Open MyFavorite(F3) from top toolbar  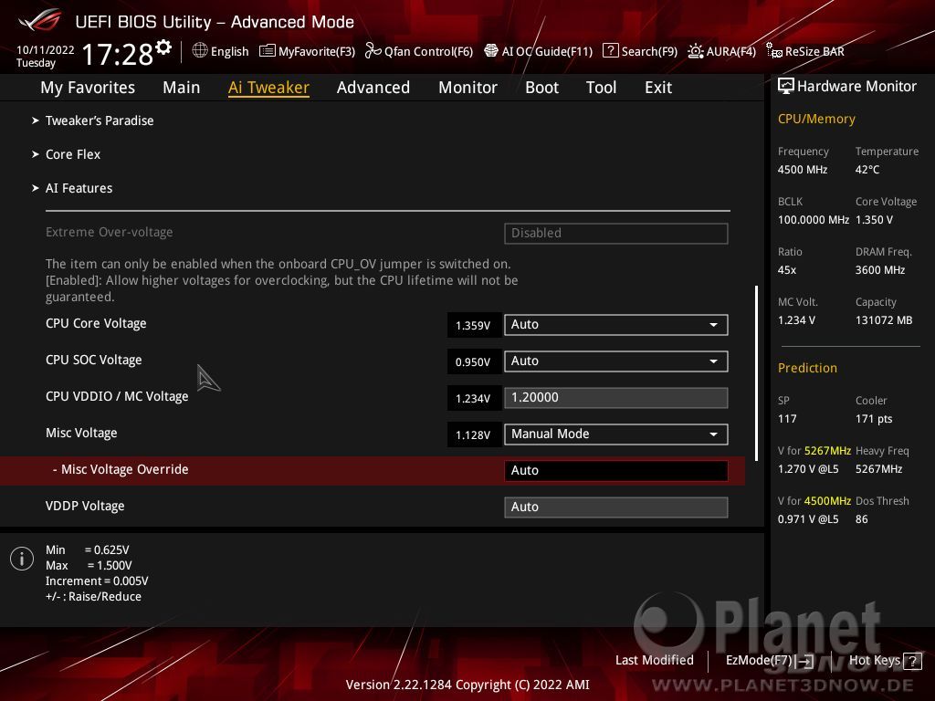308,51
